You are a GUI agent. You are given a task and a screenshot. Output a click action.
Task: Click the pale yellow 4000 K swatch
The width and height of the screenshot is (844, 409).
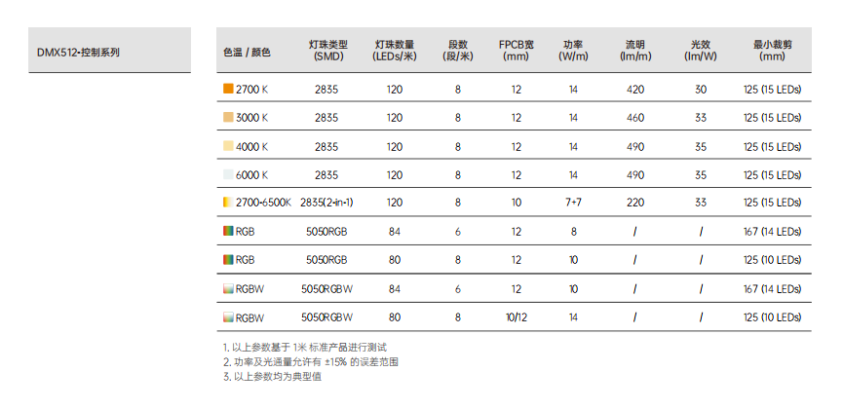(228, 146)
